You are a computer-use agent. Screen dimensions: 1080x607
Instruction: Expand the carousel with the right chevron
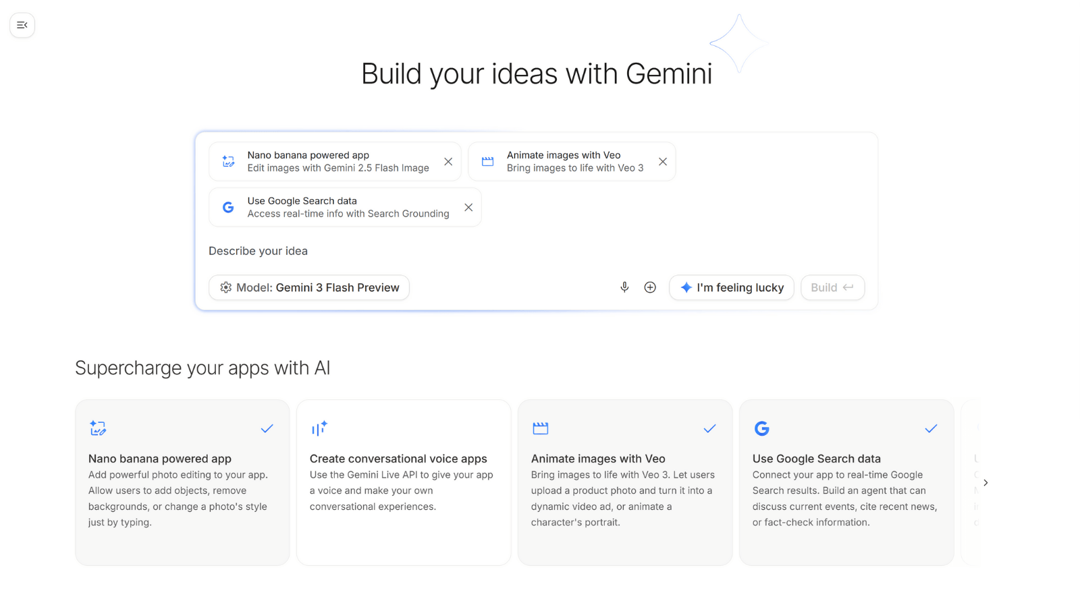click(986, 482)
